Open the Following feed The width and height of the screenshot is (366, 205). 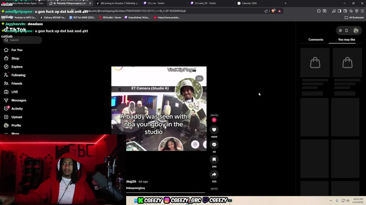[18, 75]
